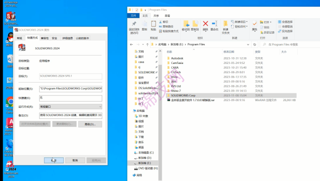Sort by the 修改日期 column header
320x181 pixels.
coord(229,52)
